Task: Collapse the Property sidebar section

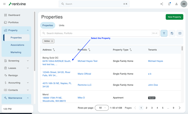Action: click(28, 30)
